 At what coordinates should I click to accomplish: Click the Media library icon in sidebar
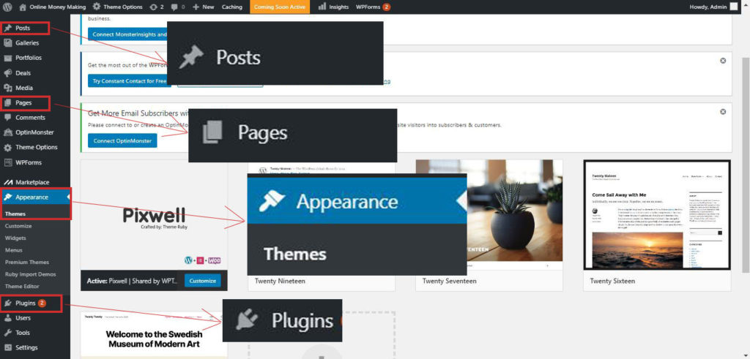8,88
